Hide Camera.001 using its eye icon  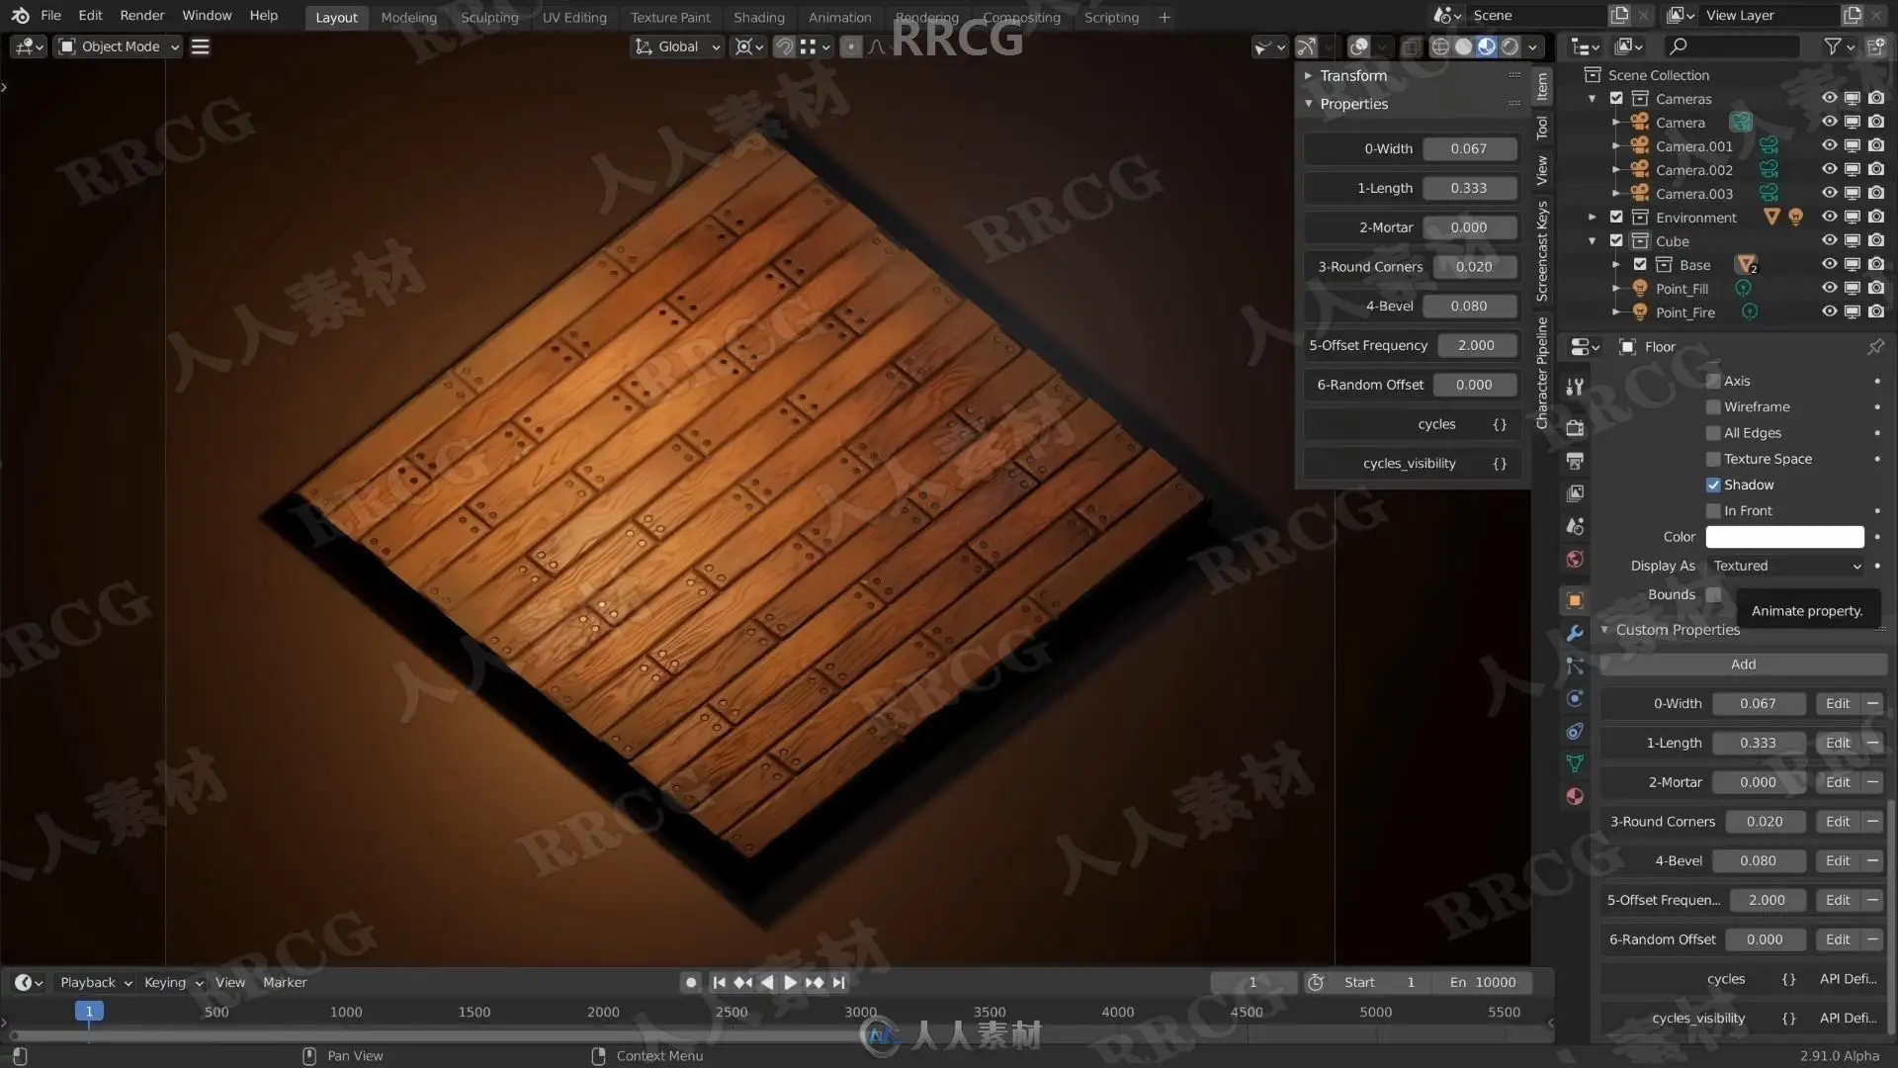(x=1829, y=145)
